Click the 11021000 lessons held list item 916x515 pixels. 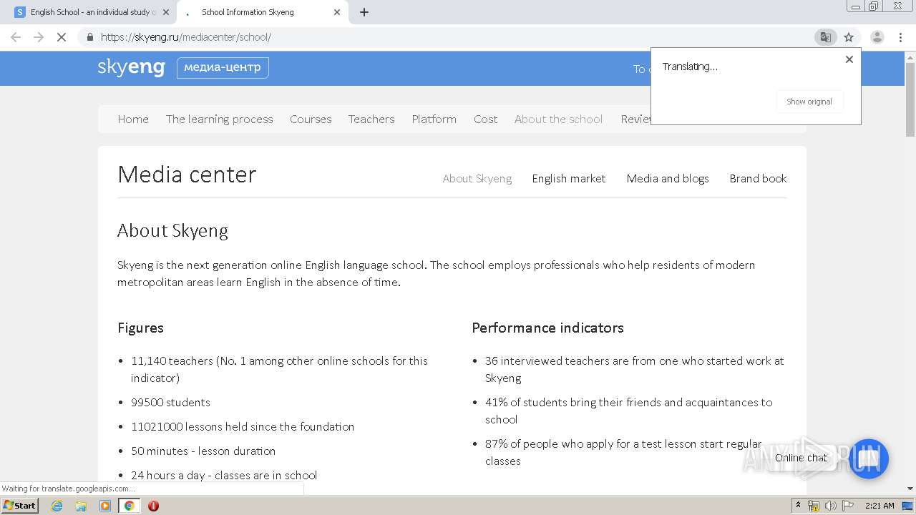[243, 427]
